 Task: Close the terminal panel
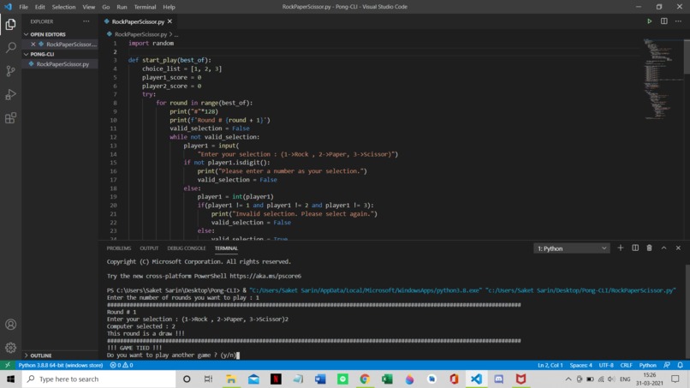(678, 248)
